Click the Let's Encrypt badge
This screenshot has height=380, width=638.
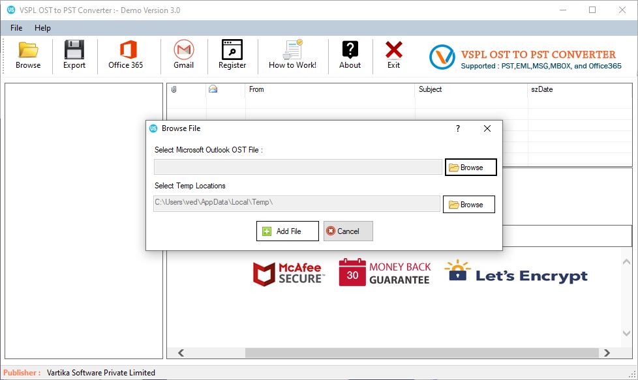[x=516, y=272]
